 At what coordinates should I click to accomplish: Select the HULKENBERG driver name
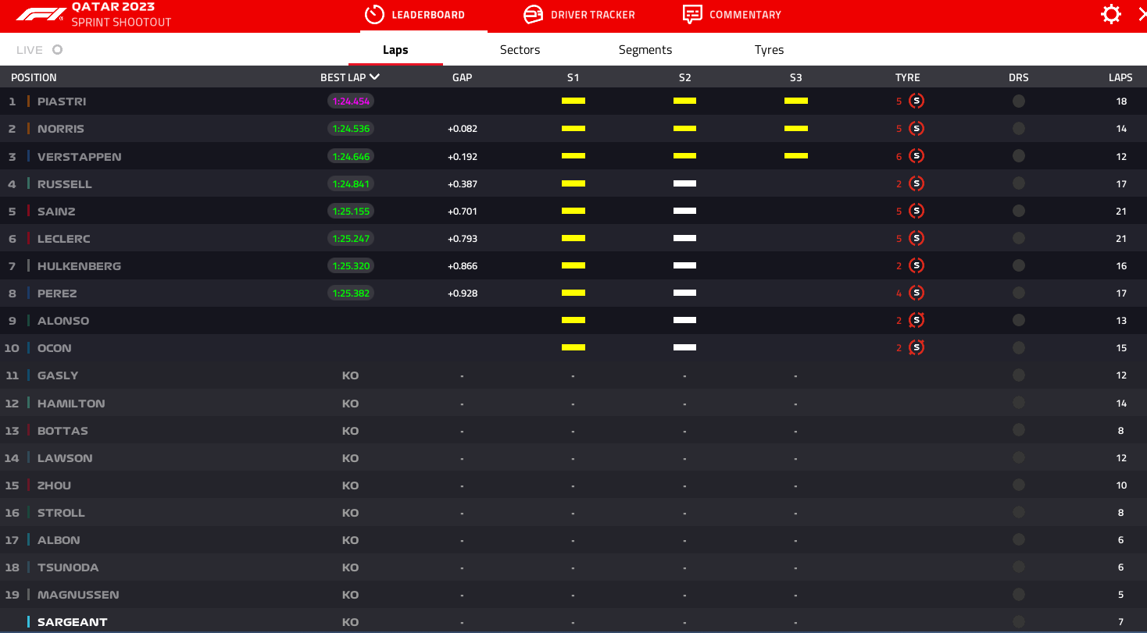(79, 266)
